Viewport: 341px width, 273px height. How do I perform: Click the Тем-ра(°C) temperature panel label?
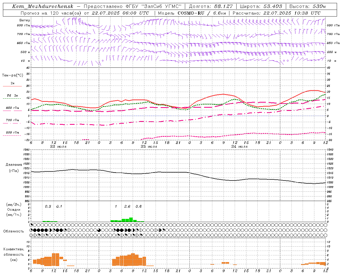pyautogui.click(x=13, y=75)
